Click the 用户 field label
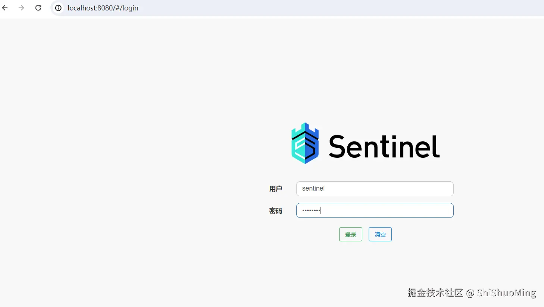 [276, 189]
